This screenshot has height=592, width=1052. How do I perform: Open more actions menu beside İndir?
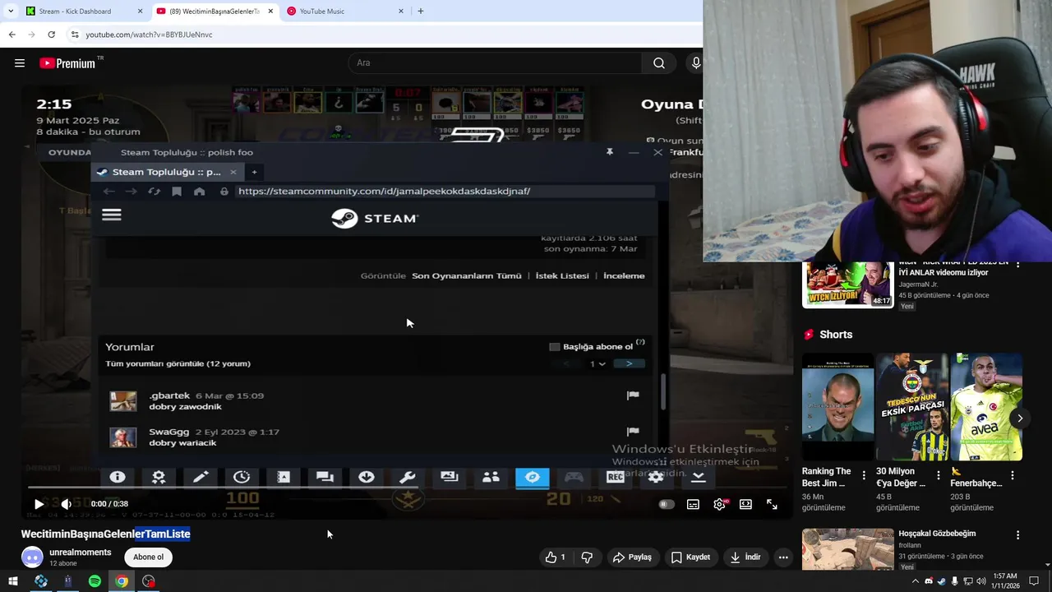[783, 557]
